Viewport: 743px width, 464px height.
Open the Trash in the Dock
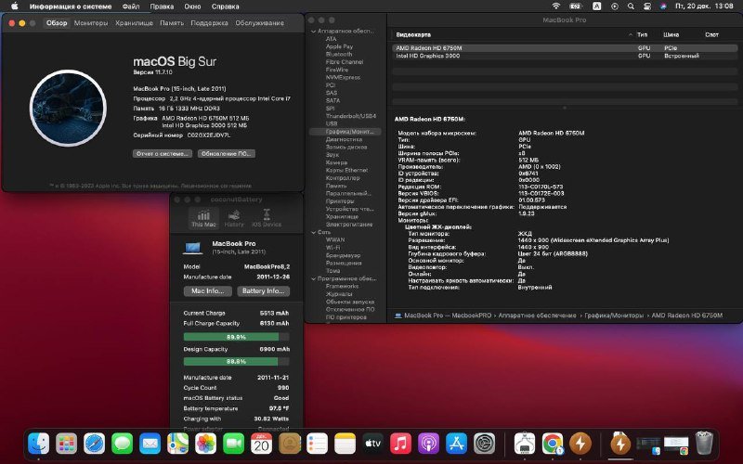pos(704,444)
